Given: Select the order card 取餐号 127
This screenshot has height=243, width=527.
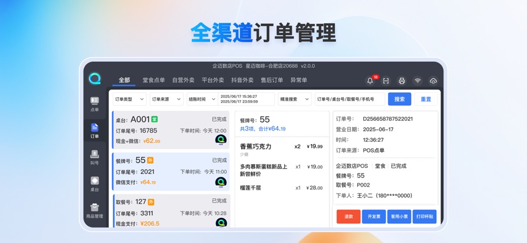Looking at the screenshot, I should pyautogui.click(x=171, y=211).
